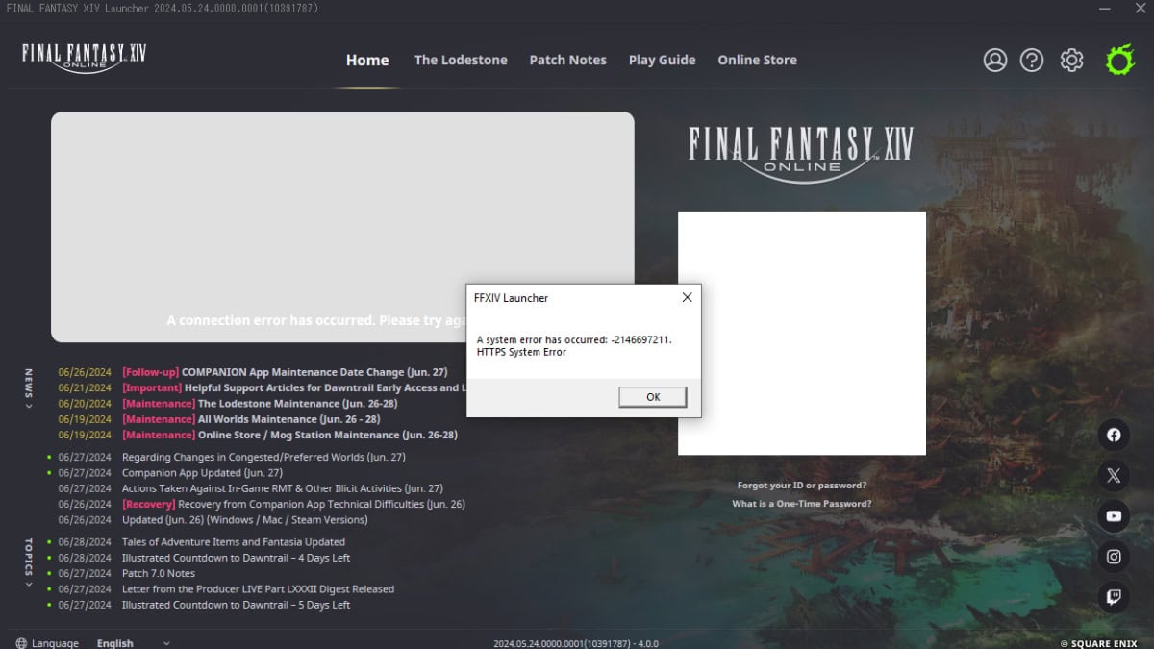Viewport: 1154px width, 649px height.
Task: Open the help question mark icon
Action: [x=1032, y=60]
